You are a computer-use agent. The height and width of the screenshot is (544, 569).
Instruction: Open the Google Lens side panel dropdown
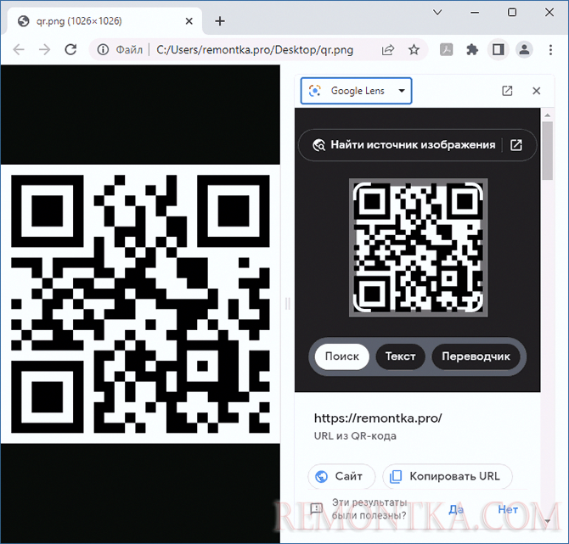(x=357, y=91)
